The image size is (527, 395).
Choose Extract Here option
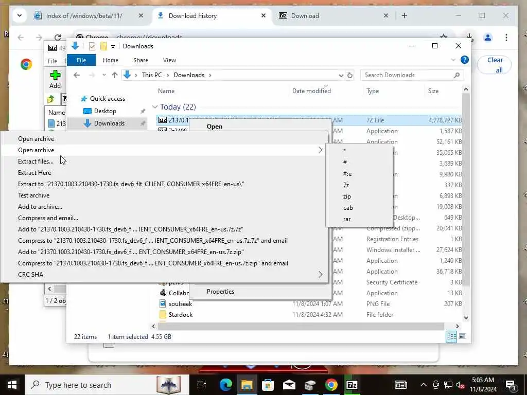(34, 173)
